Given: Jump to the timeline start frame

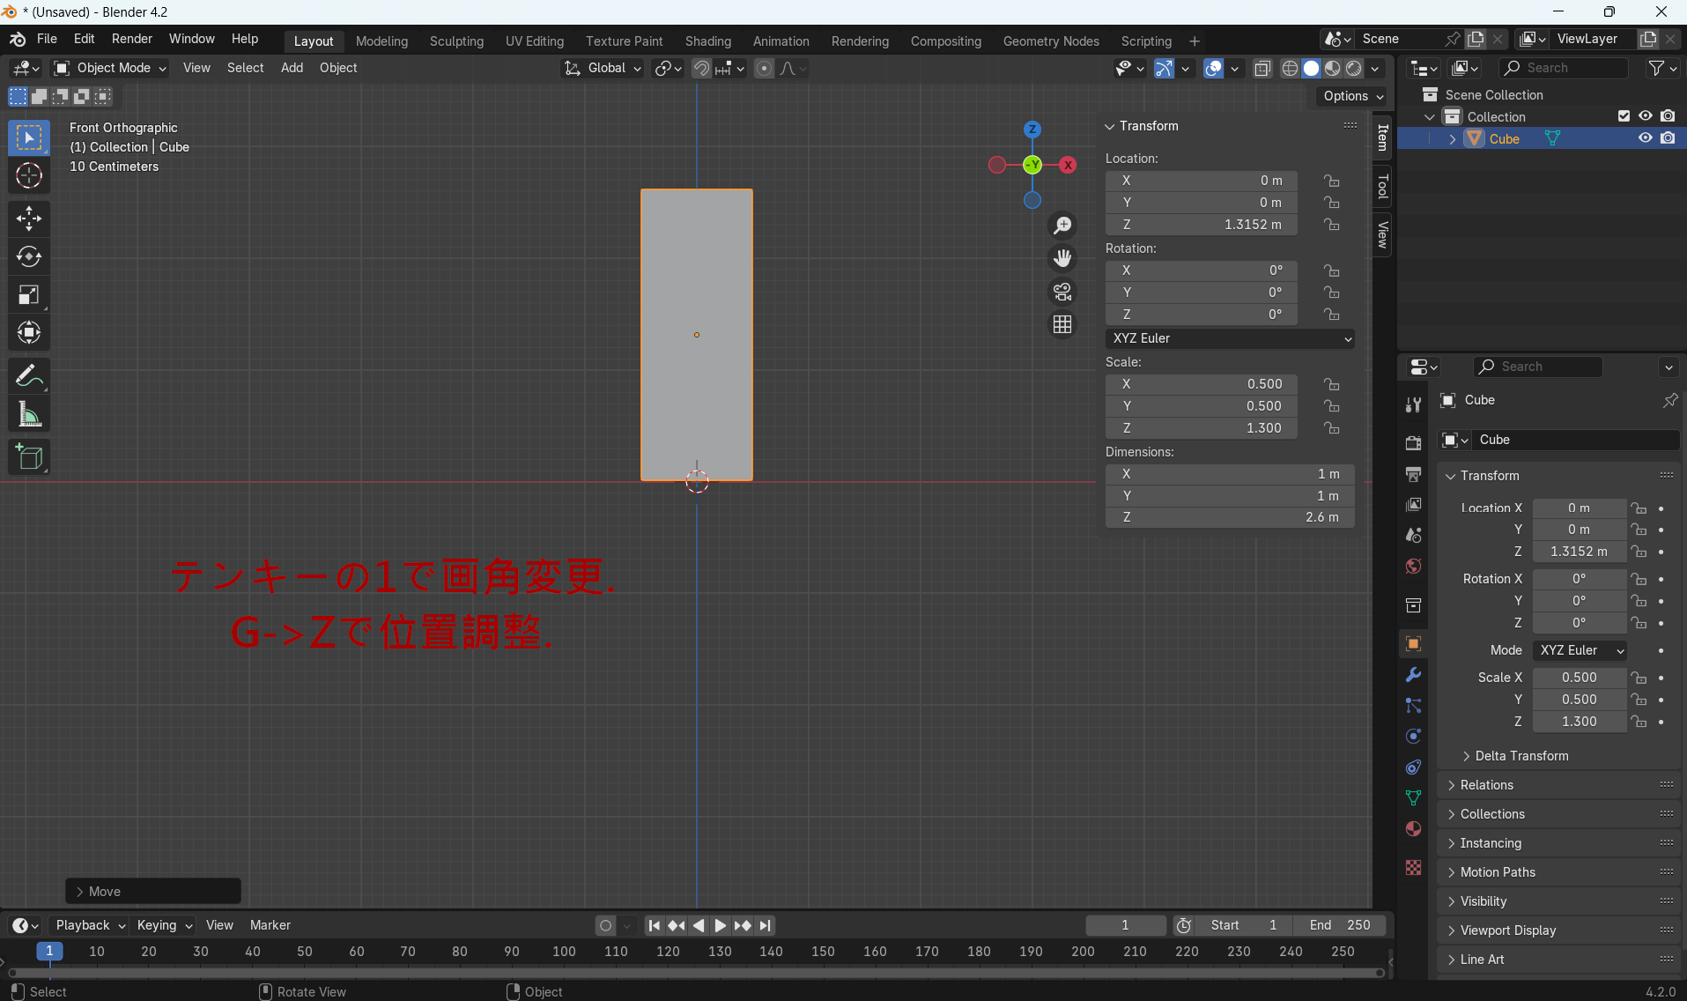Looking at the screenshot, I should 654,925.
